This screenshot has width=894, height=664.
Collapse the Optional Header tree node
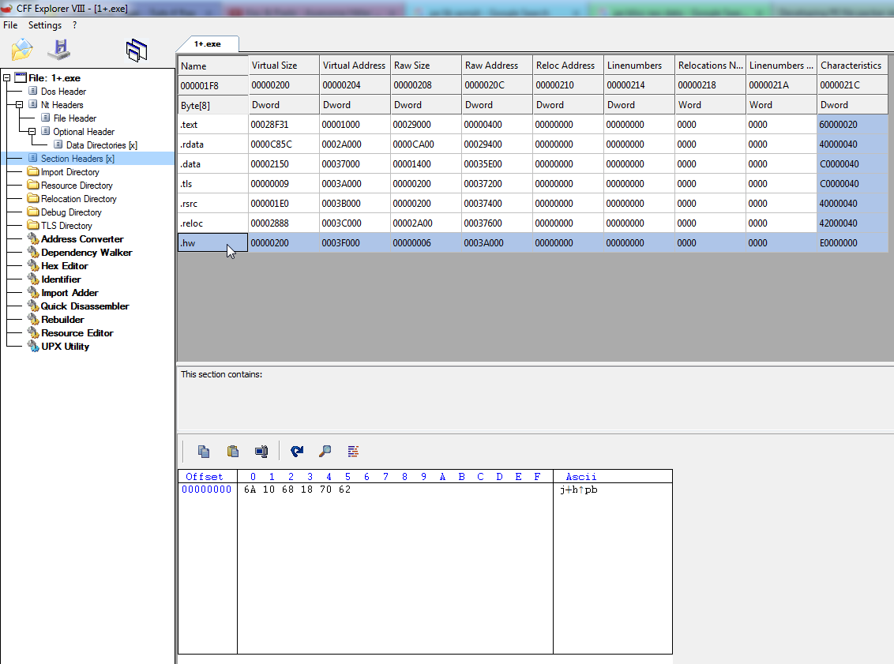tap(32, 132)
